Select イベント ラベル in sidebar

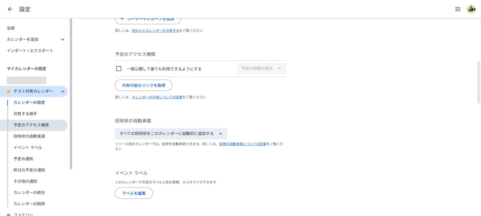click(x=28, y=148)
